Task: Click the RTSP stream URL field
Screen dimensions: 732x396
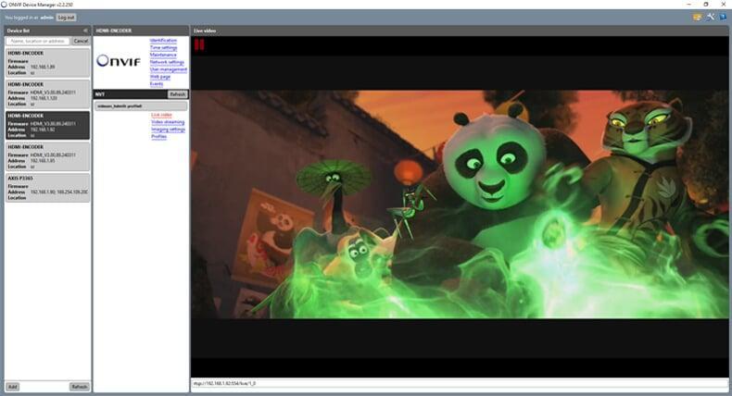Action: pyautogui.click(x=460, y=383)
